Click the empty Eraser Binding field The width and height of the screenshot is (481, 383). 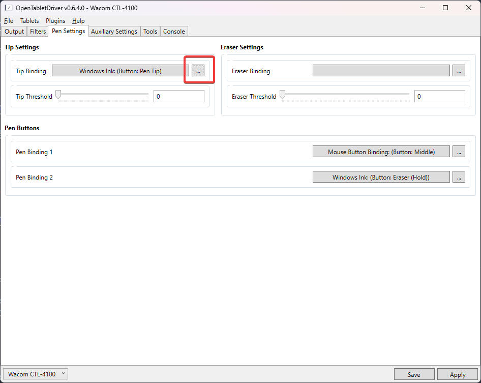tap(381, 70)
